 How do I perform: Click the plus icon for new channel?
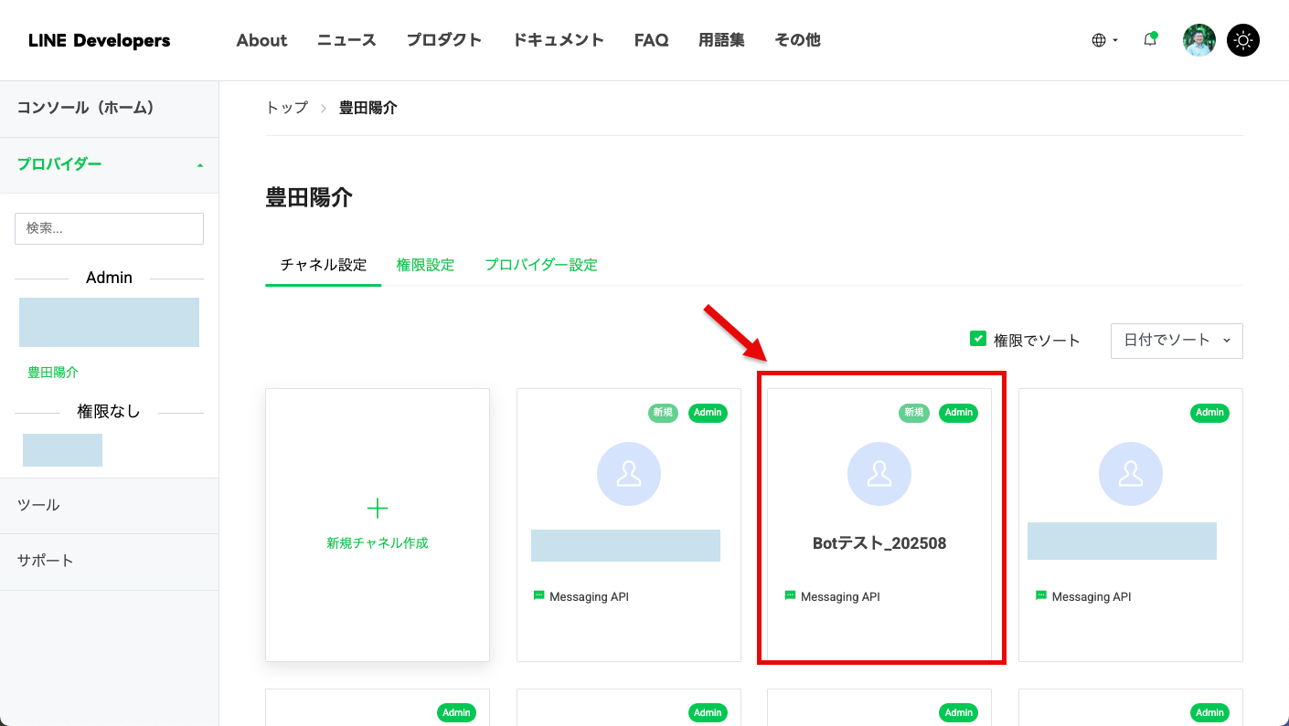(x=378, y=509)
